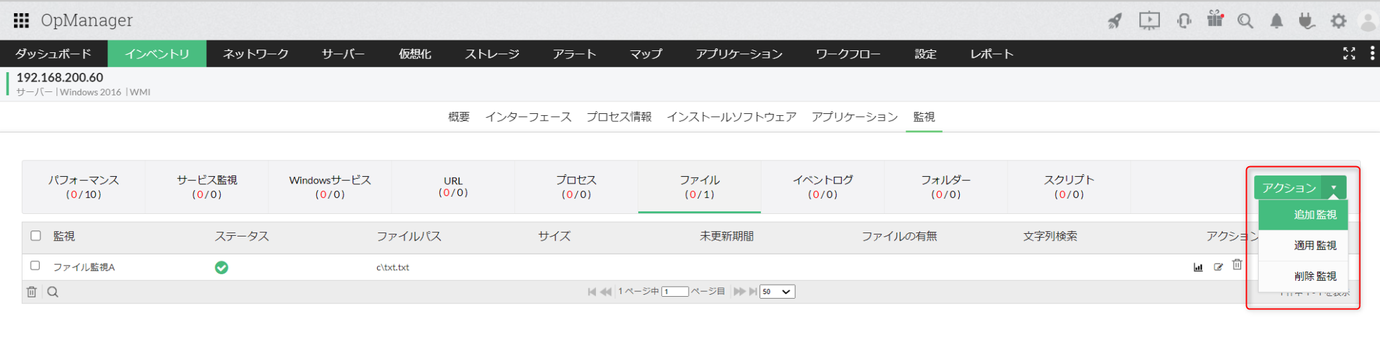1380x361 pixels.
Task: Select the パフォーマンス monitor tab
Action: tap(84, 187)
